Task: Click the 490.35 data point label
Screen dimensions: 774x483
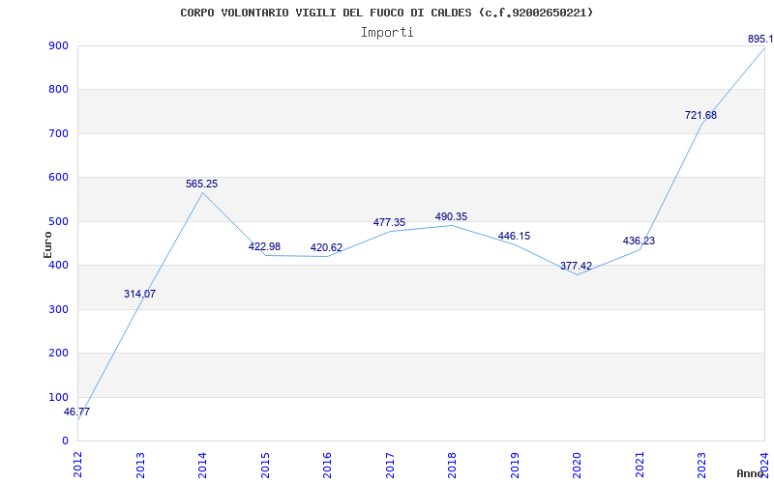Action: (451, 216)
